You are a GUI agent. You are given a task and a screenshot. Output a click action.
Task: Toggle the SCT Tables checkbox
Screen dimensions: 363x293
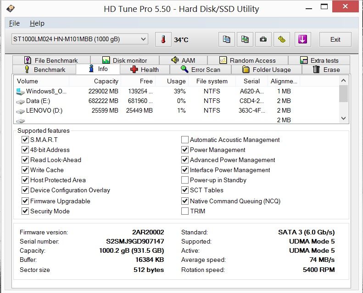[185, 190]
